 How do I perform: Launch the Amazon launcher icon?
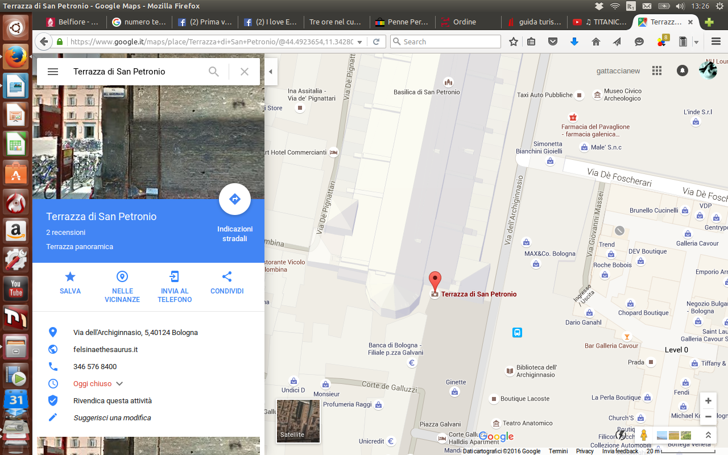point(15,231)
